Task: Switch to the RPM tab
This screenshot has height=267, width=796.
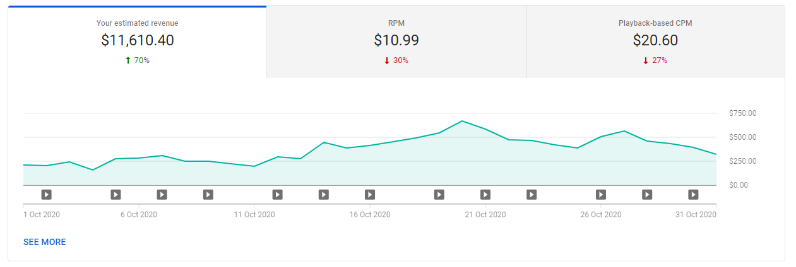Action: coord(396,42)
